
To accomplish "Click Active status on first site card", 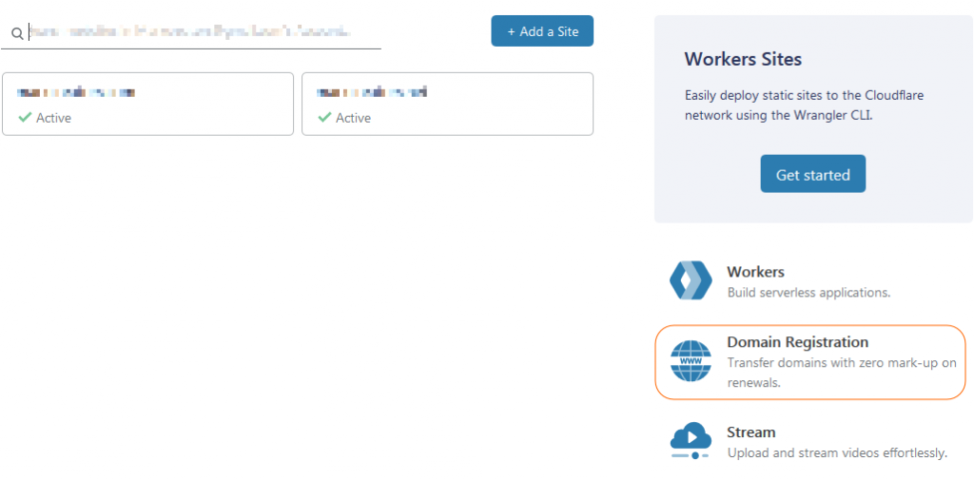I will point(53,118).
